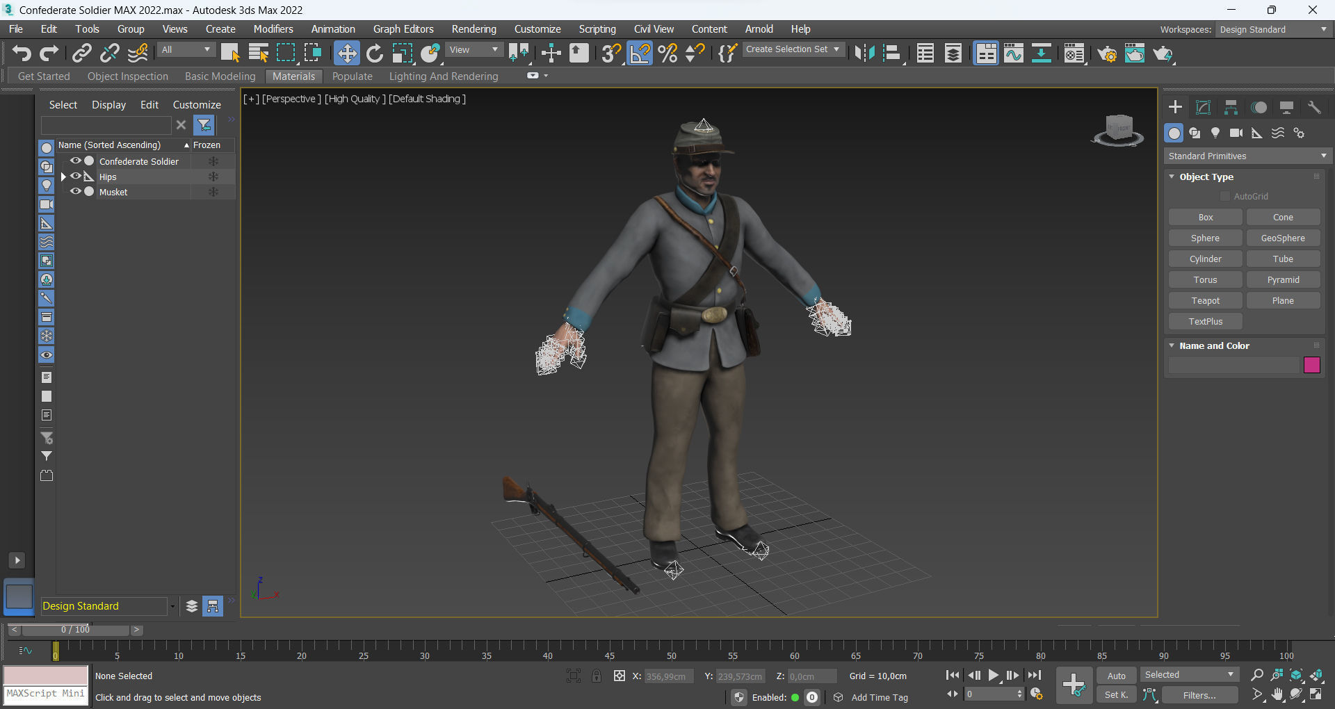Click the Render Production teapot icon
1335x709 pixels.
click(x=1163, y=54)
